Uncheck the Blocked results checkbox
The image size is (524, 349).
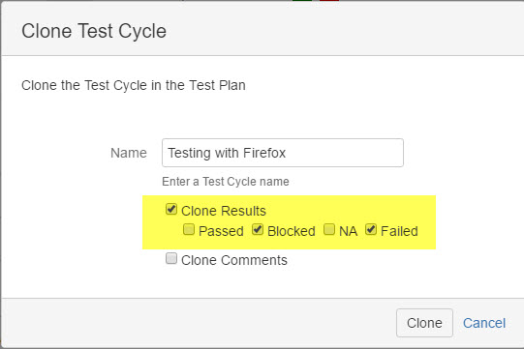pos(258,229)
